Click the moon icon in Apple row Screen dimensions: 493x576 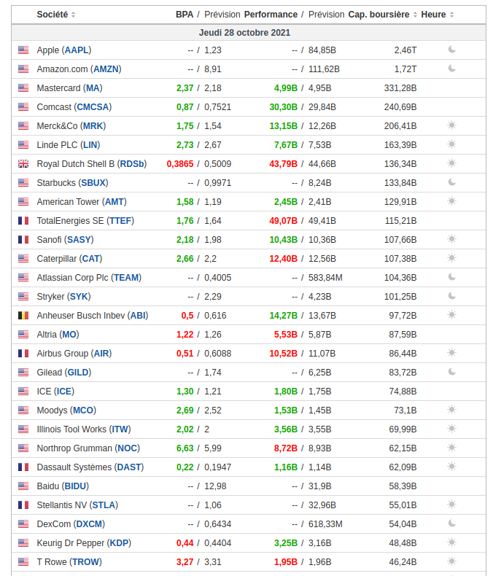pos(451,50)
